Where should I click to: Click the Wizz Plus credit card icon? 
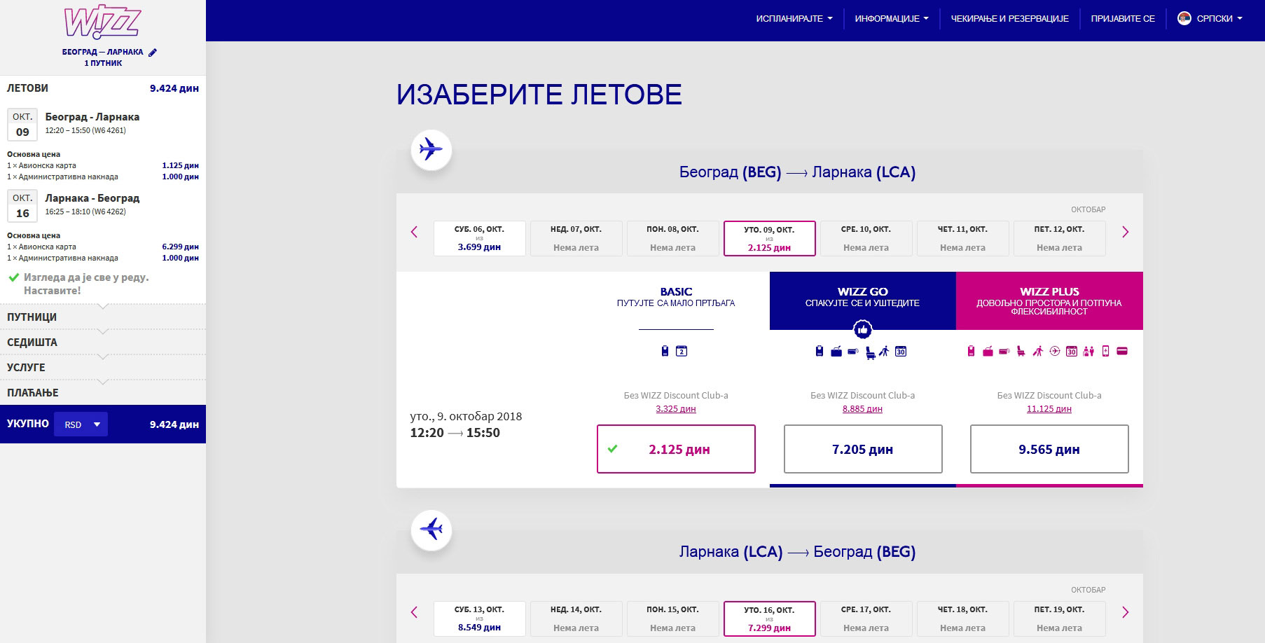[x=1122, y=351]
